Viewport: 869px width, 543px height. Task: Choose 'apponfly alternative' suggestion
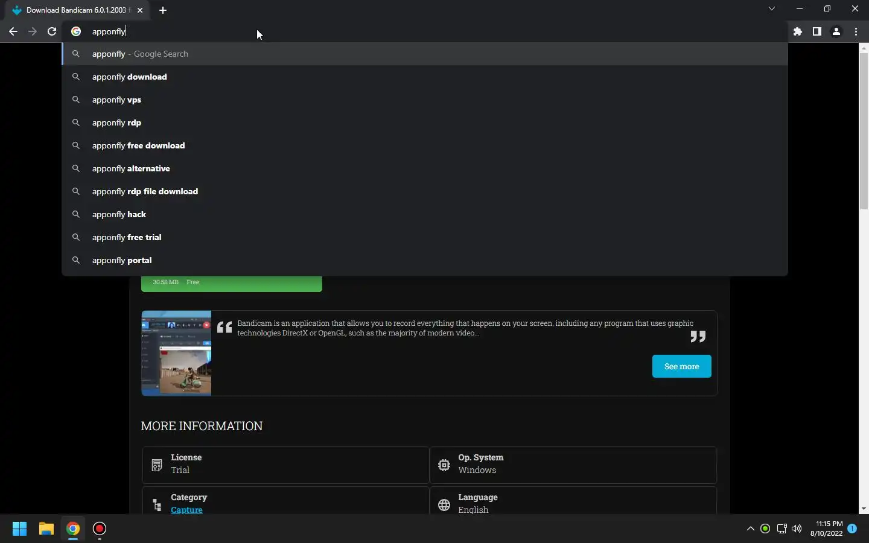(425, 168)
